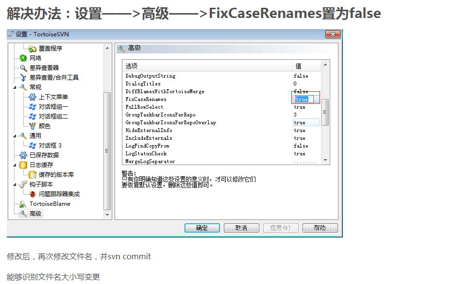The width and height of the screenshot is (455, 284).
Task: Click 确定 to confirm settings
Action: 202,228
